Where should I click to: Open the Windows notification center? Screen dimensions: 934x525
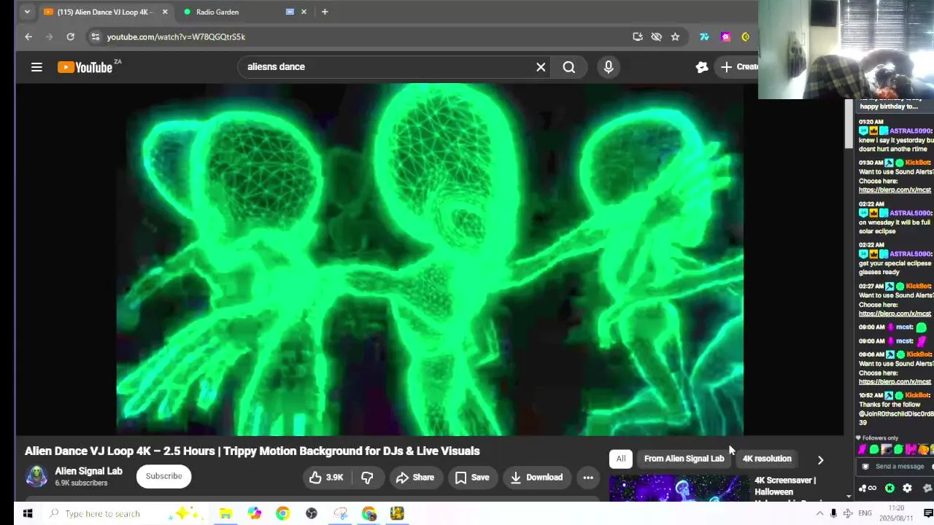coord(928,513)
